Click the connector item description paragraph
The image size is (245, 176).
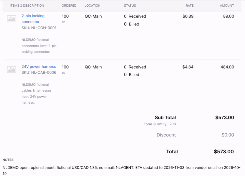pos(39,46)
